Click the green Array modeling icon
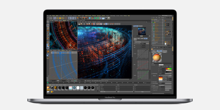The height and width of the screenshot is (110, 220). [98, 18]
